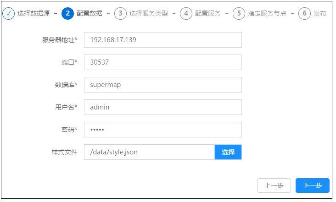Open the 指定服务节点 step label
The image size is (336, 202).
click(x=267, y=13)
